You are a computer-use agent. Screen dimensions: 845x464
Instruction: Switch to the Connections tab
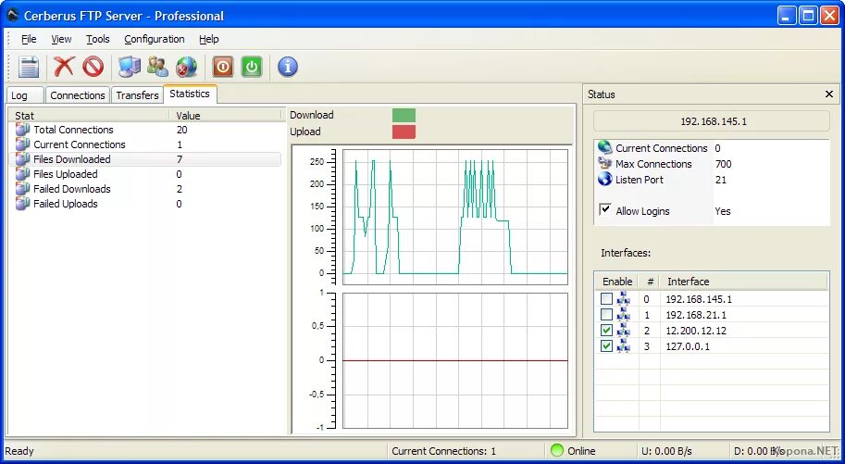[x=78, y=95]
